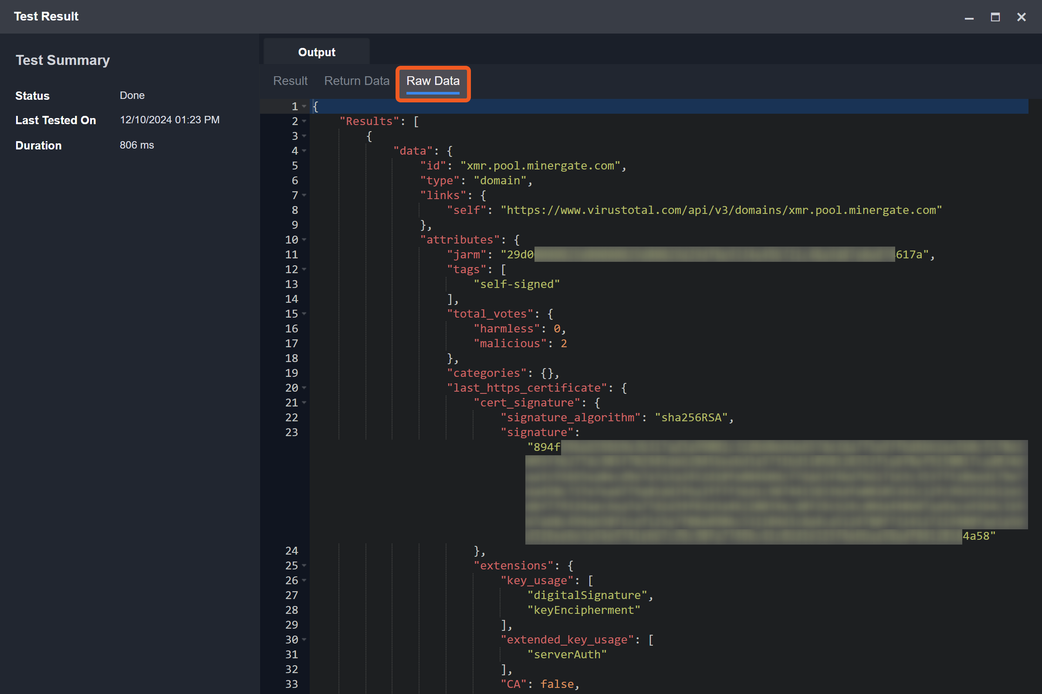Close the Test Result window
The image size is (1042, 694).
(1021, 17)
